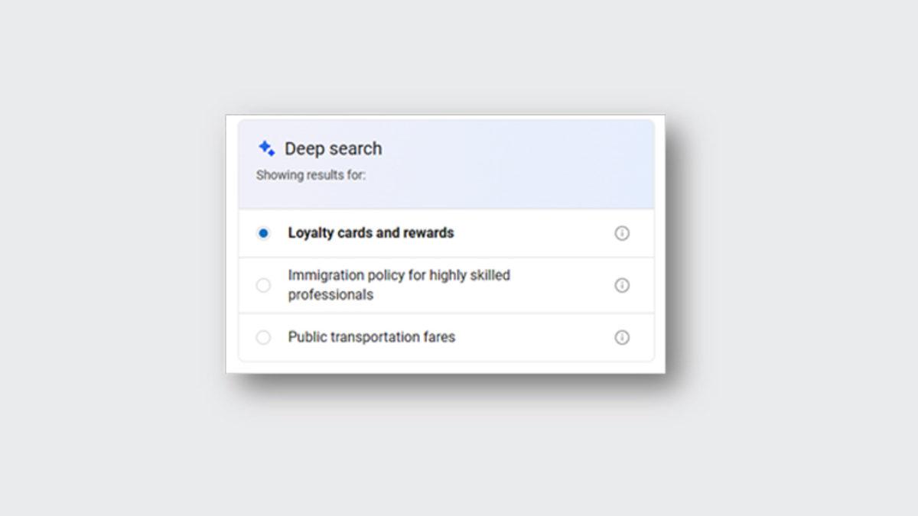Select the Loyalty cards and rewards radio button
The height and width of the screenshot is (516, 918).
263,232
